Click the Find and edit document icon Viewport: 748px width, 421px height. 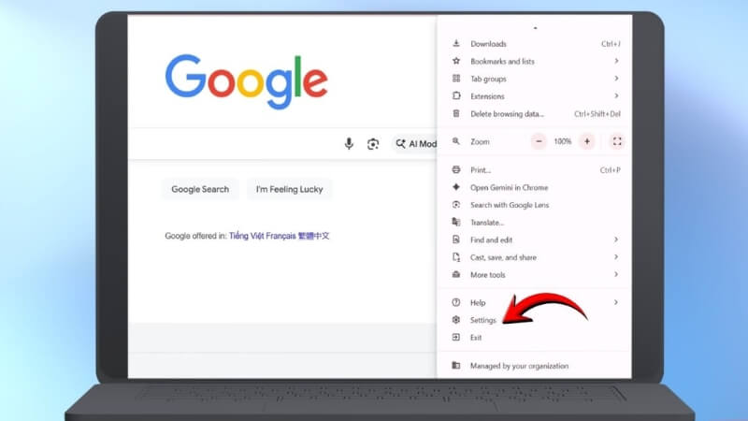coord(456,240)
